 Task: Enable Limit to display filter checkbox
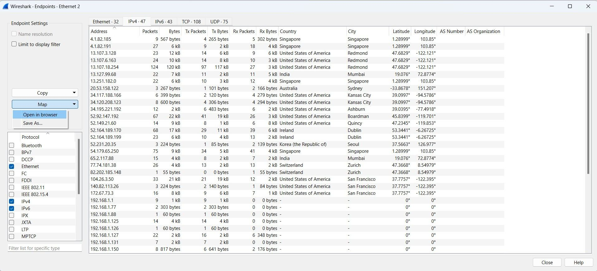[14, 44]
